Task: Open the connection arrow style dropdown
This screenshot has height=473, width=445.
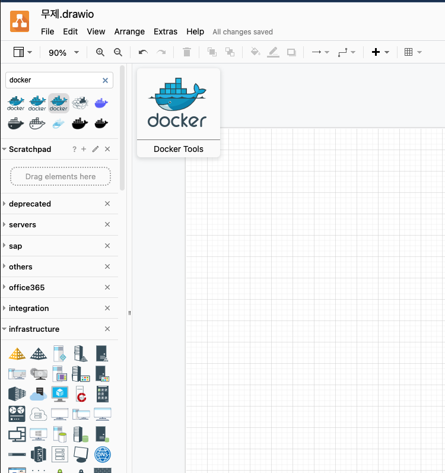Action: click(x=320, y=52)
